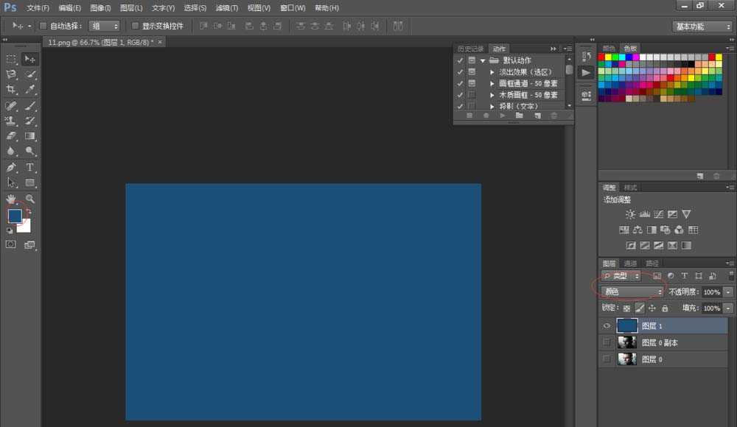Screen dimensions: 737x427
Task: Enable the 自动选择 checkbox
Action: [x=43, y=26]
